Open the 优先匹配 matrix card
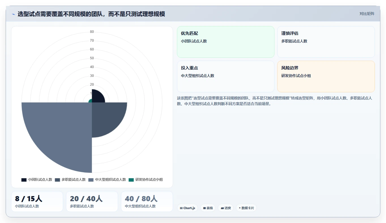386x223 pixels. pos(226,42)
